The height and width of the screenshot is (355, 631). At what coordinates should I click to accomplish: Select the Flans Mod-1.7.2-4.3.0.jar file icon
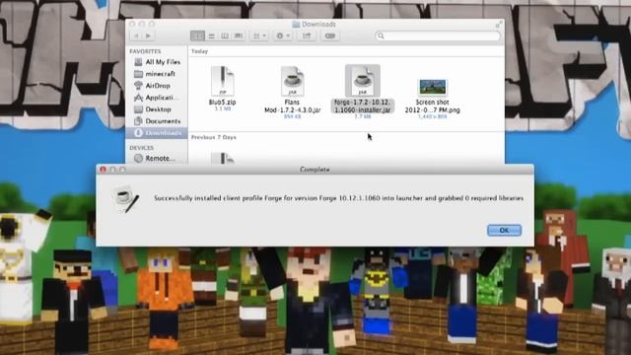point(292,81)
